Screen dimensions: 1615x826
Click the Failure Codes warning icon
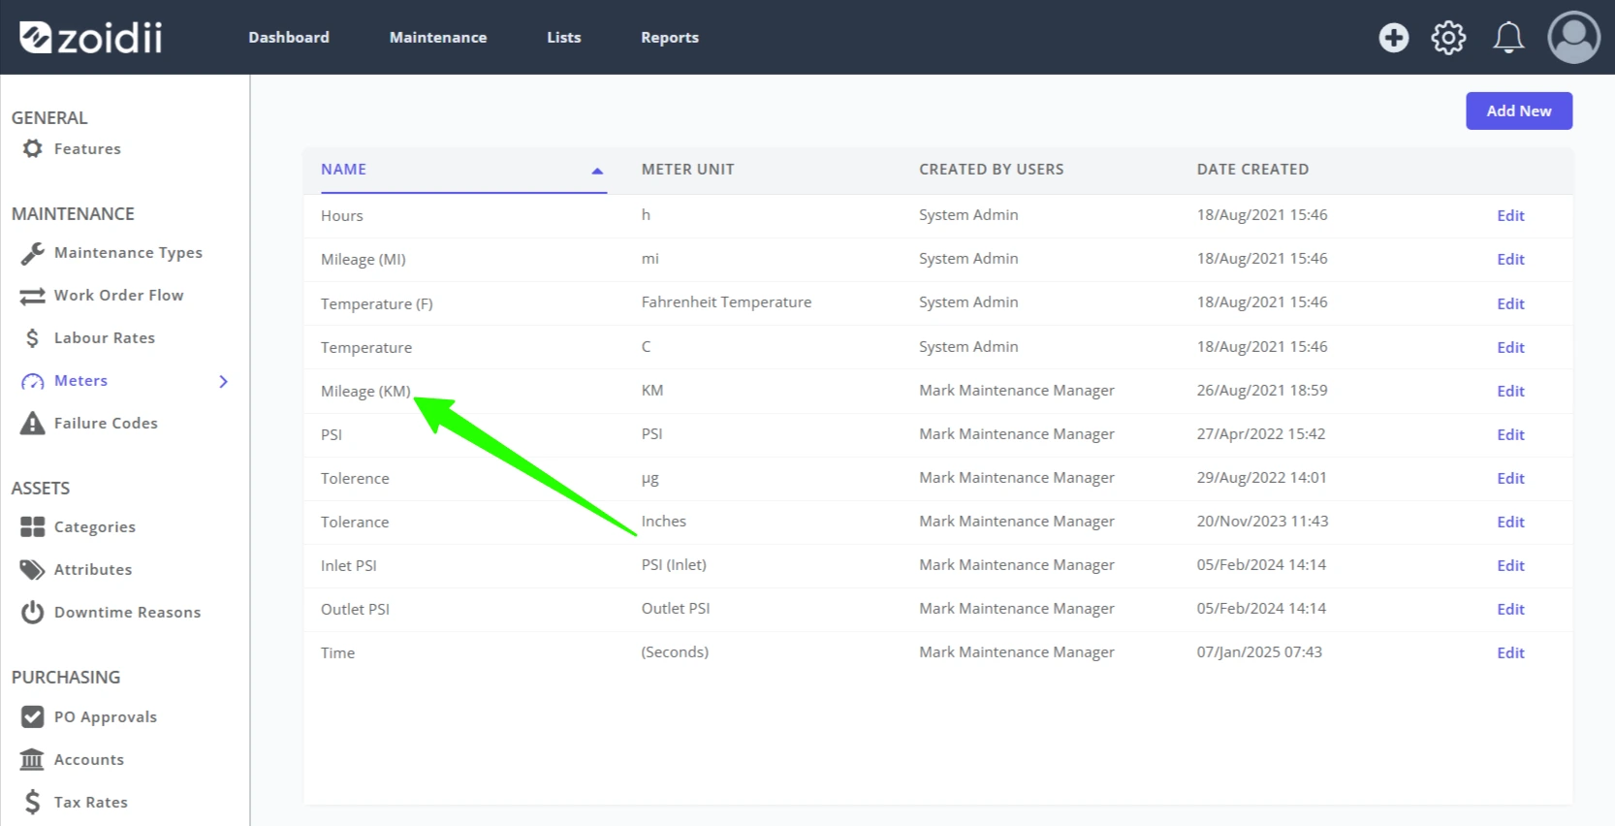(33, 424)
